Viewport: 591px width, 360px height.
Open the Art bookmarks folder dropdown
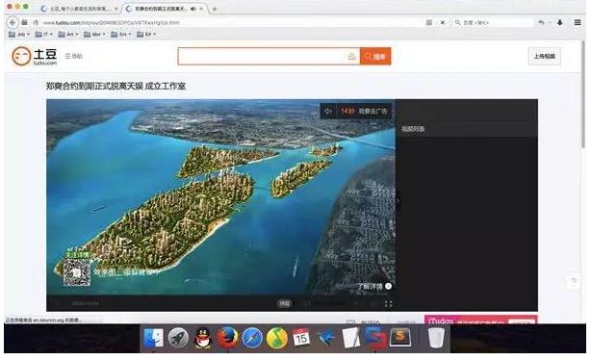click(68, 35)
